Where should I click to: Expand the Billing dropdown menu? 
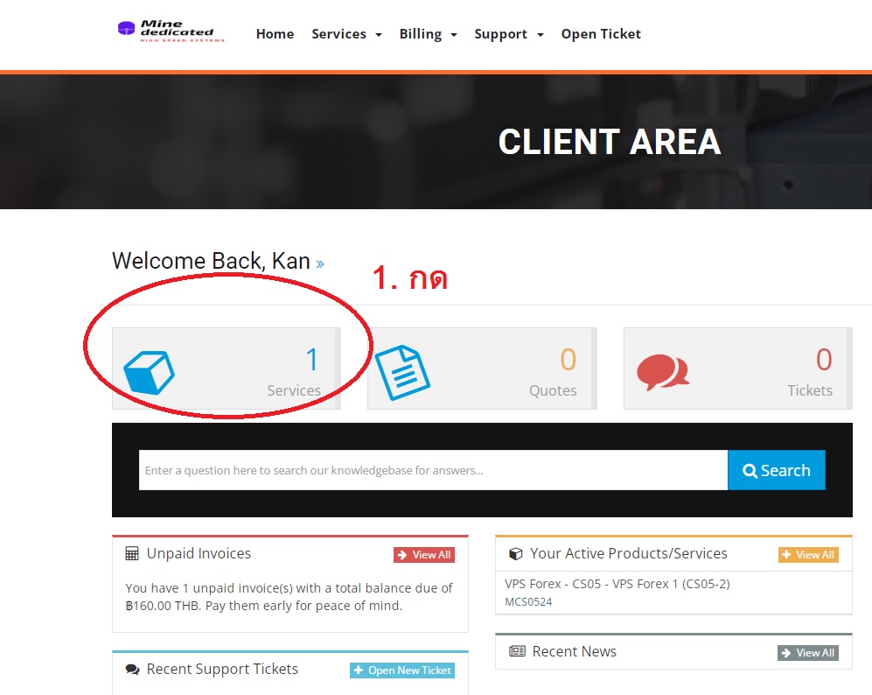428,34
